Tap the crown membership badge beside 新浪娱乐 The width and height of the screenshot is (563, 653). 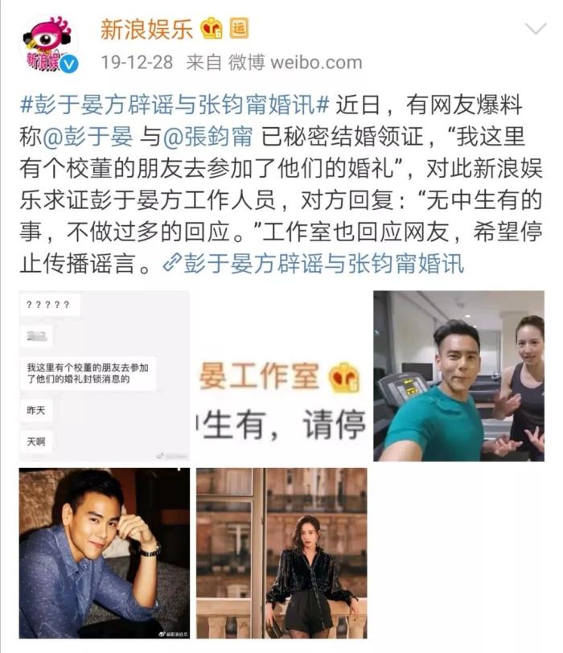[x=211, y=28]
